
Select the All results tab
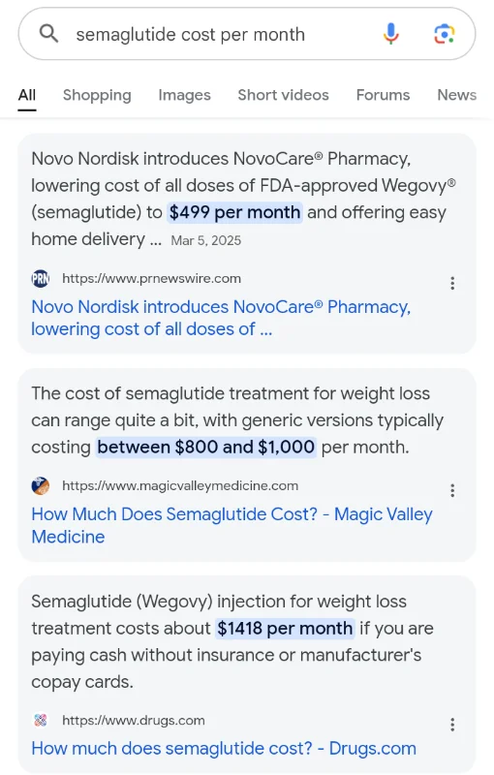27,95
